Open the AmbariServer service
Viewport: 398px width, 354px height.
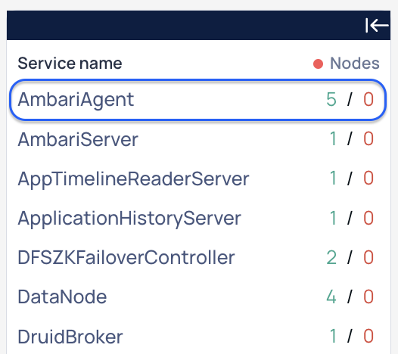198,139
